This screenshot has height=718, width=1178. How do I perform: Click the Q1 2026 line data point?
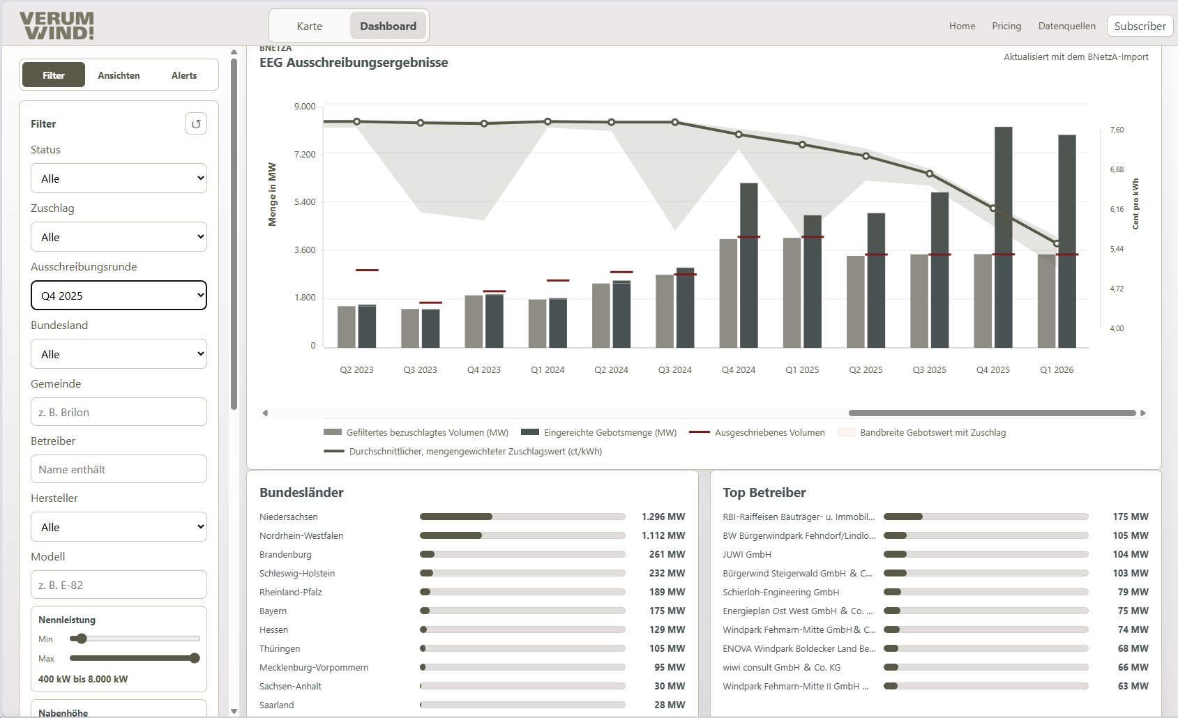pyautogui.click(x=1056, y=244)
